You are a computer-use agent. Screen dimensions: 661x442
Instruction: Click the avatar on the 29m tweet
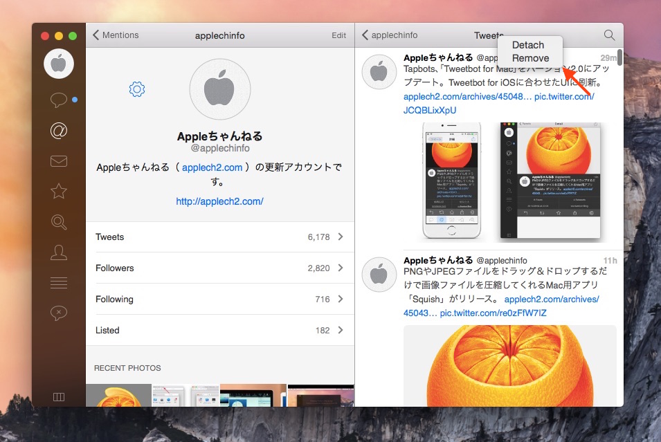[379, 72]
